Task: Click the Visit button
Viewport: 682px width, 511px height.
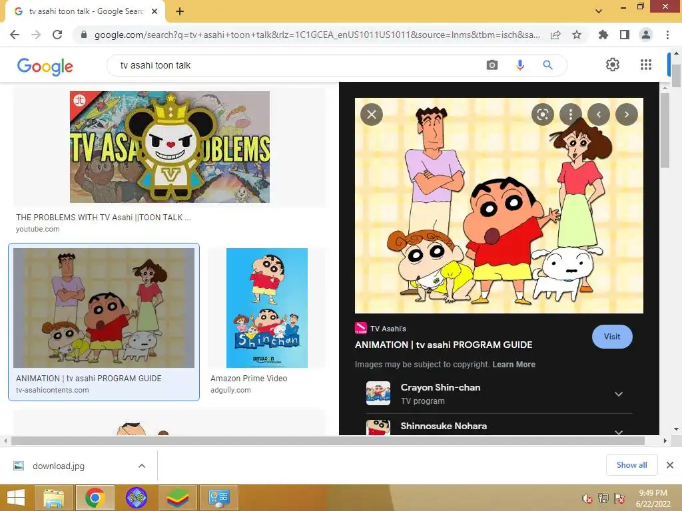Action: click(x=612, y=336)
